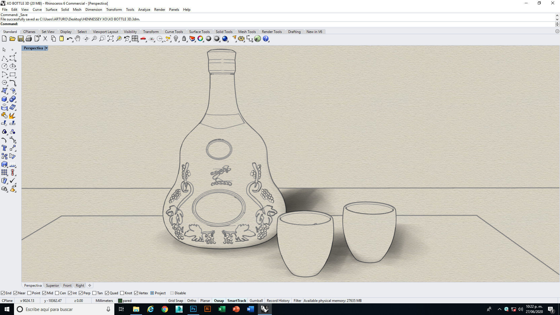This screenshot has height=315, width=560.
Task: Switch to the Render Tools toolbar tab
Action: pyautogui.click(x=272, y=32)
